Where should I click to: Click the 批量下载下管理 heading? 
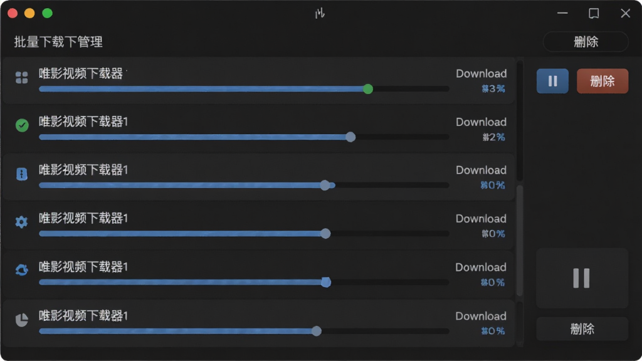pyautogui.click(x=58, y=42)
